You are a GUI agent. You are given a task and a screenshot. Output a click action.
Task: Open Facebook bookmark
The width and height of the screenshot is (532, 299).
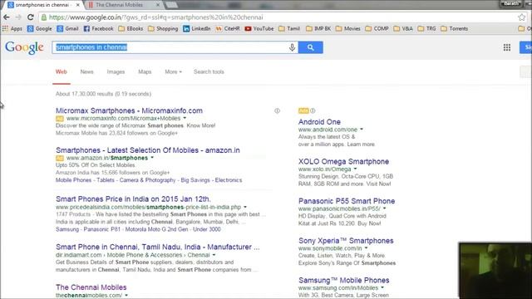point(98,29)
